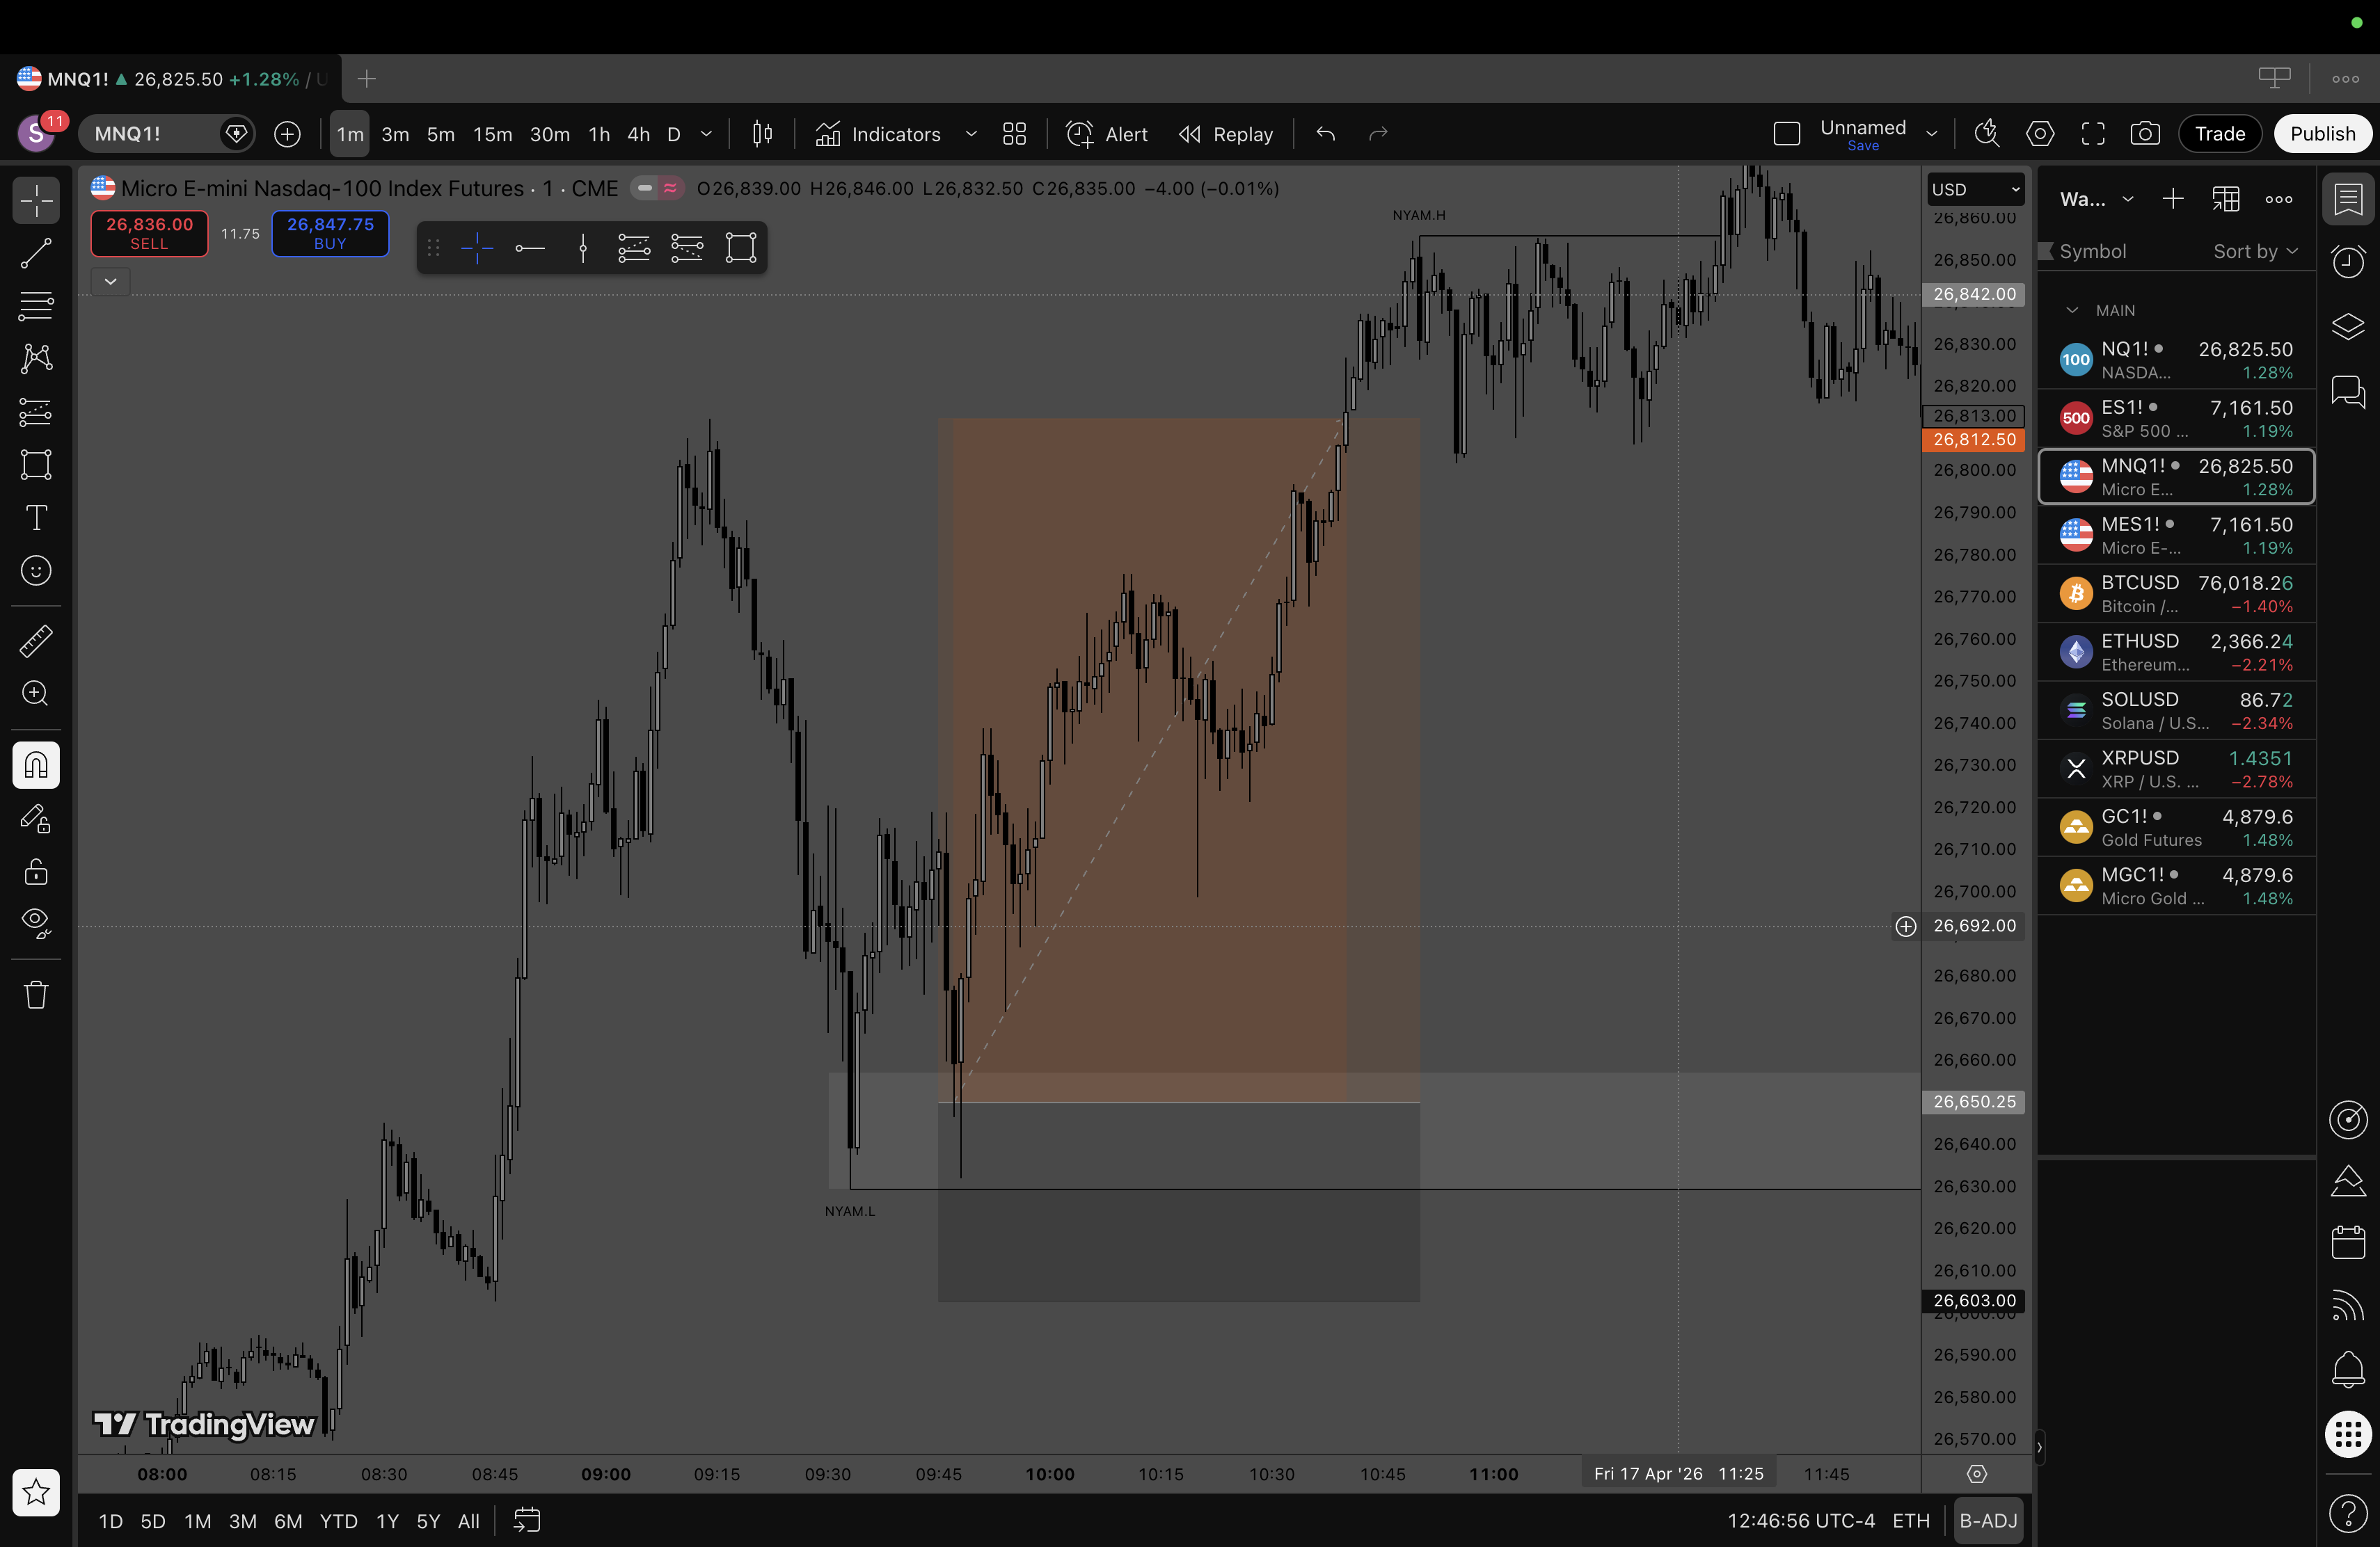Click the 26,836.00 SELL button
Viewport: 2380px width, 1547px height.
149,234
